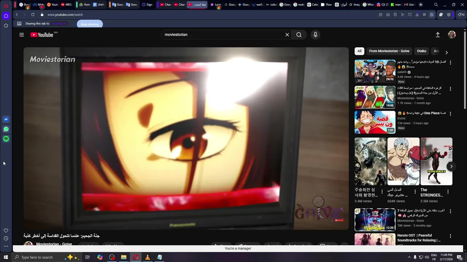Open The STRONGES... short title
This screenshot has height=262, width=467.
tap(432, 192)
